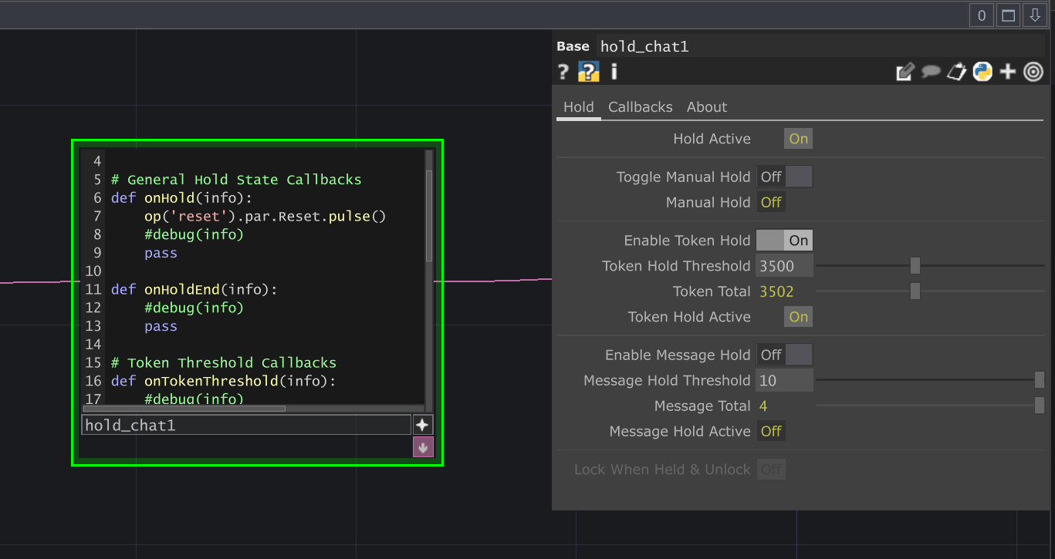This screenshot has width=1055, height=559.
Task: Click the plus icon in parameter header
Action: point(1007,72)
